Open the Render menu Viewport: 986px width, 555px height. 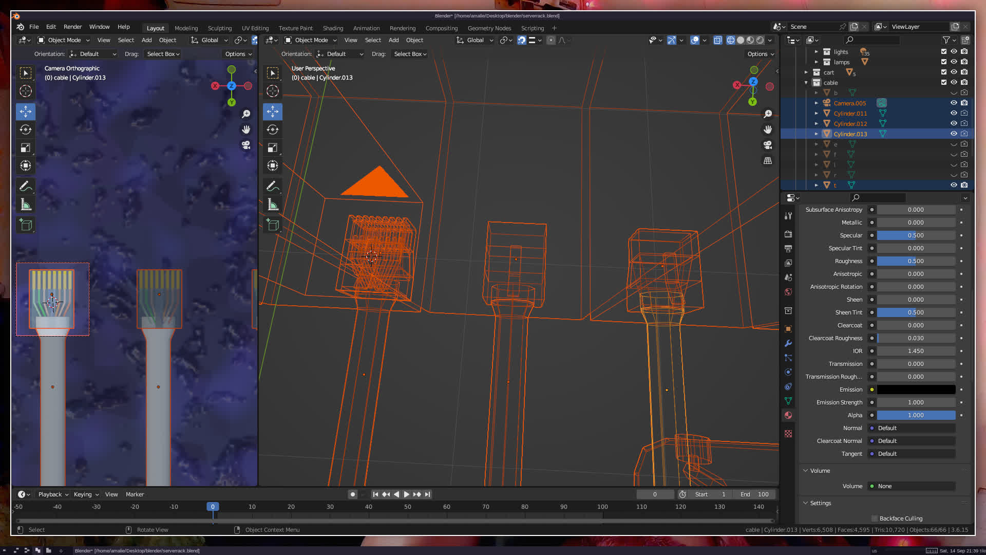click(x=72, y=27)
